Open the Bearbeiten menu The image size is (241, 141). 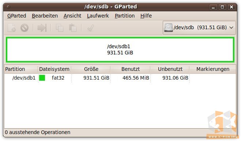[45, 16]
